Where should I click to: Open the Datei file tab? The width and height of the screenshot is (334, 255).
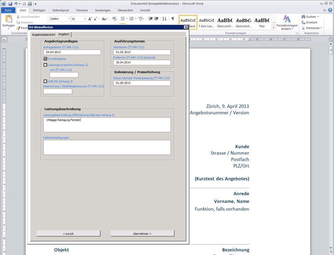pos(8,10)
